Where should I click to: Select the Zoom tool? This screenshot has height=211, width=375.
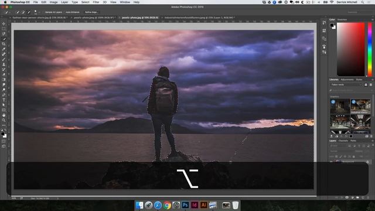click(4, 120)
